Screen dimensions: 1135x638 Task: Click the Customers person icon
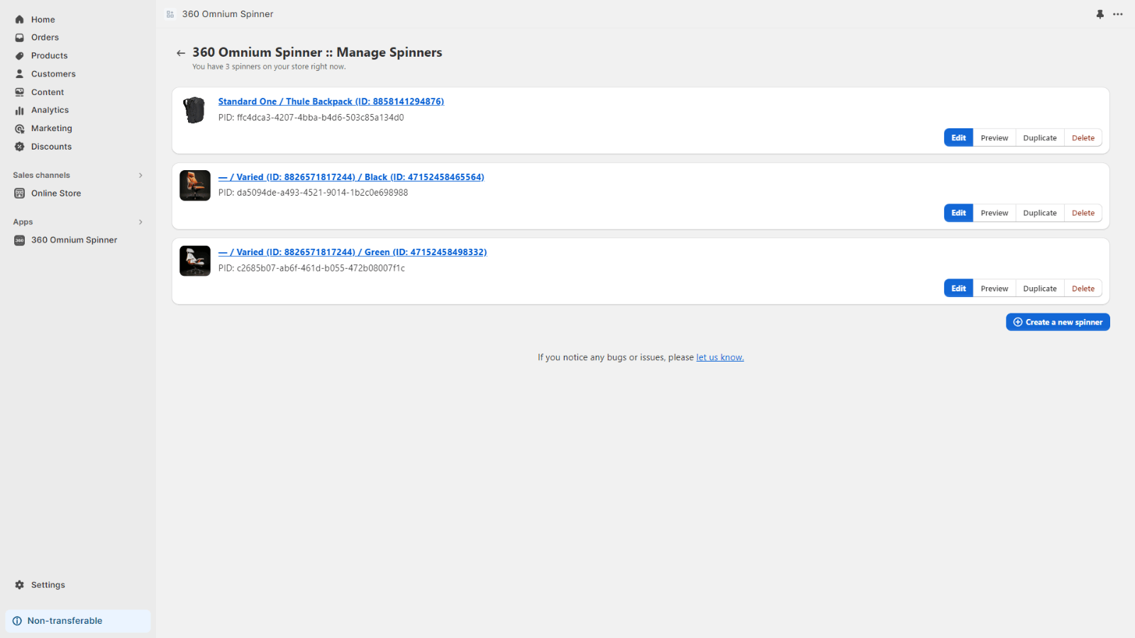(x=20, y=74)
